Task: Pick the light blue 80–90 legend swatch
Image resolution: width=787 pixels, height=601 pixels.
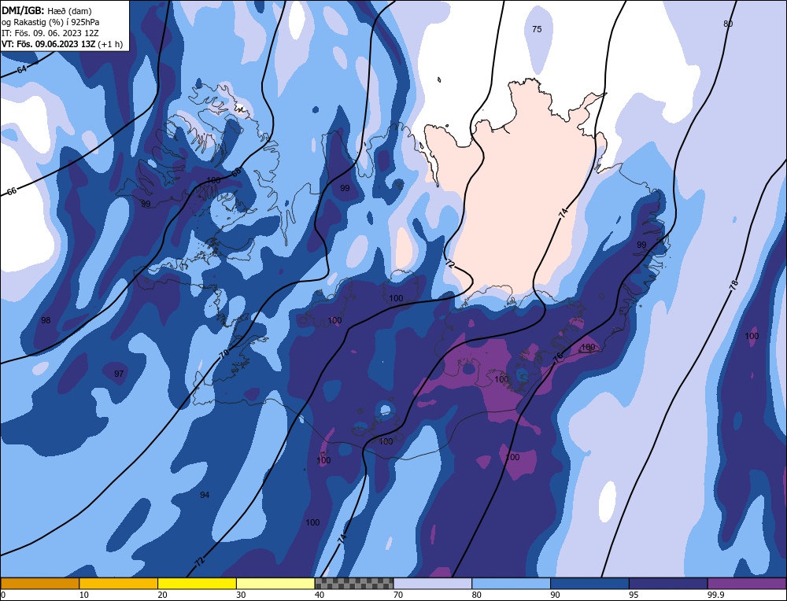Action: click(x=511, y=583)
